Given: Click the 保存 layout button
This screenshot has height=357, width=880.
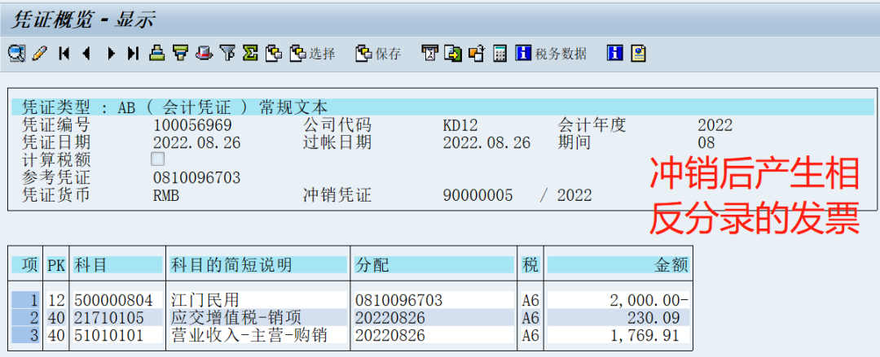Looking at the screenshot, I should (378, 53).
